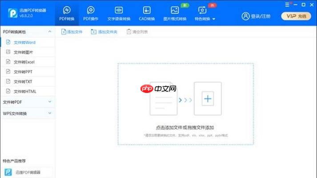Screen dimensions: 317x178
Task: Click the app logo icon
Action: (12, 13)
